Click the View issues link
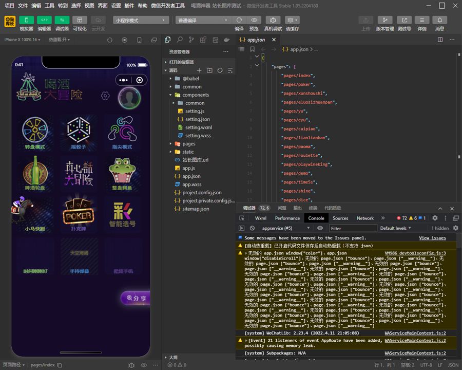Viewport: 462px width, 370px height. pos(432,238)
